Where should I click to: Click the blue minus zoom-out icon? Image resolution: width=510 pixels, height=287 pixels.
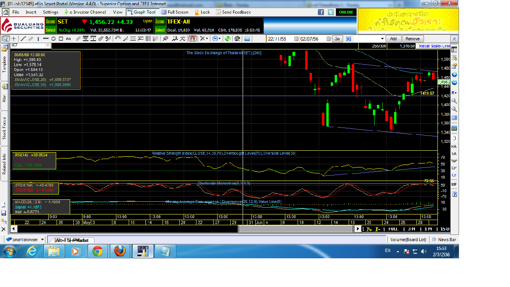[x=454, y=83]
